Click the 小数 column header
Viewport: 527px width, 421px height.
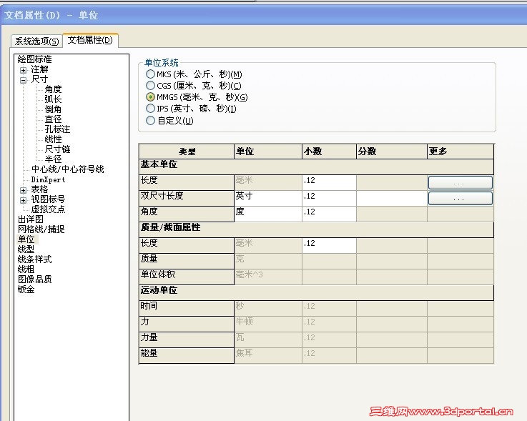(329, 152)
